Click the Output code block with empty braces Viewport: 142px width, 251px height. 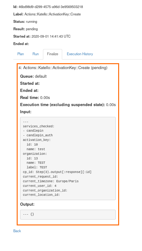[x=68, y=215]
